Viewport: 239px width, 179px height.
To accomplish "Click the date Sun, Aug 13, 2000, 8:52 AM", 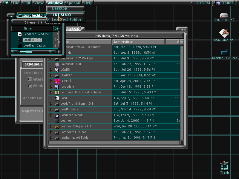I will (135, 75).
